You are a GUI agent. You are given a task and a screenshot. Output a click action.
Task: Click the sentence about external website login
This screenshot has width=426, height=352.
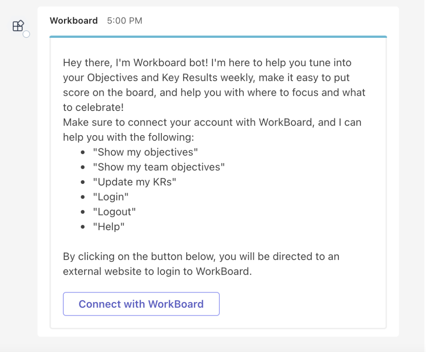(x=201, y=264)
